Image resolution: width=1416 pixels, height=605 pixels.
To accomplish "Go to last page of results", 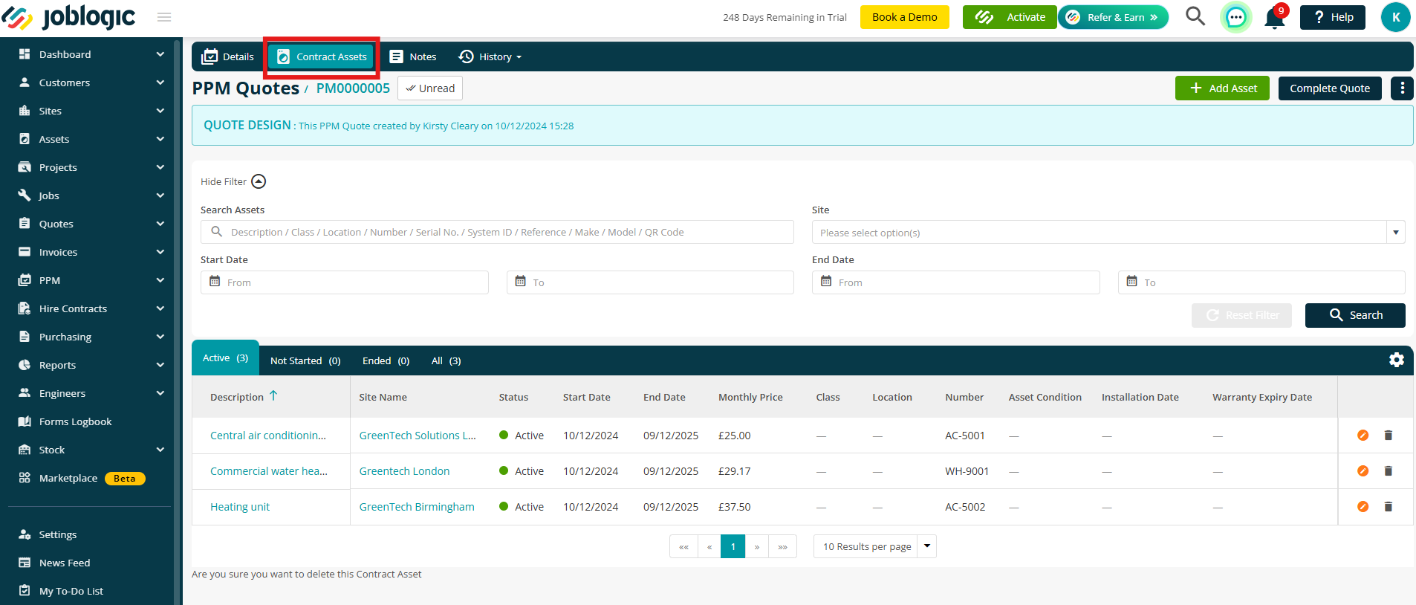I will click(x=782, y=546).
